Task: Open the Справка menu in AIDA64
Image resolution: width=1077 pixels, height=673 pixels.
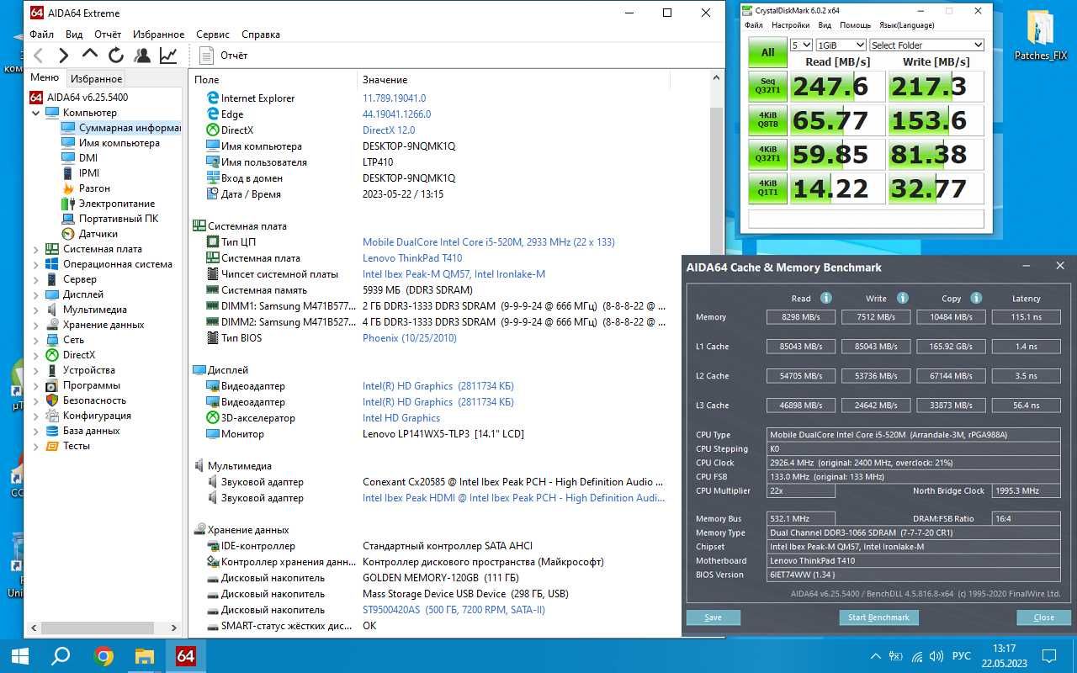Action: [x=261, y=34]
